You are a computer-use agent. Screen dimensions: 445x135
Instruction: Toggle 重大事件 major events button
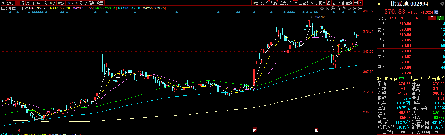286,3
